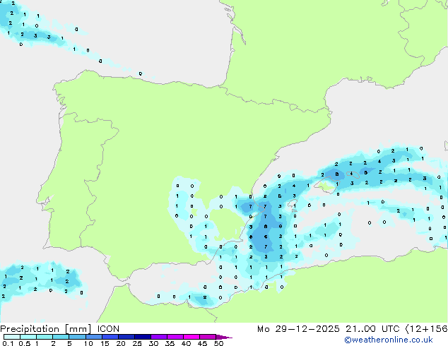Click the "20" legend scale label
448x346 pixels.
point(121,343)
